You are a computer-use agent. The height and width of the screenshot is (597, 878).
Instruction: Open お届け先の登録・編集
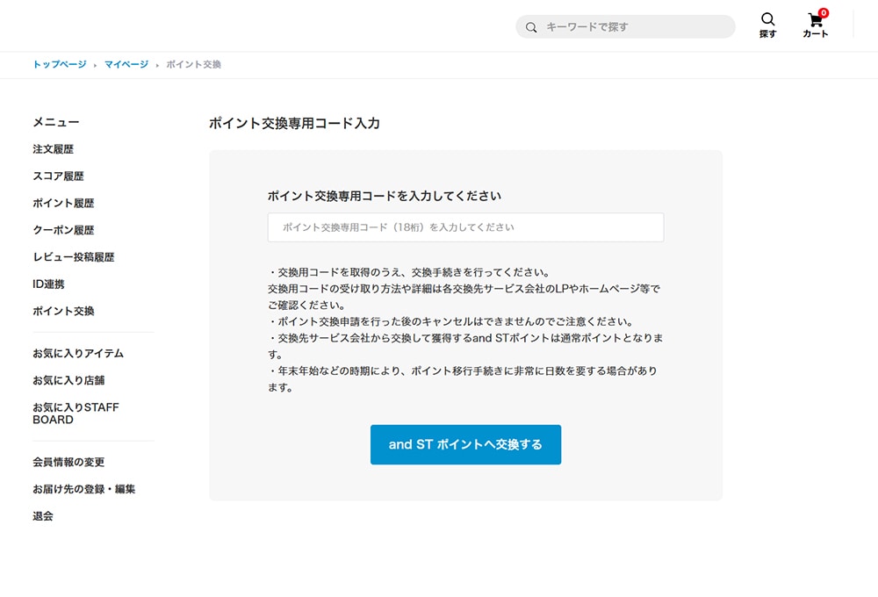(x=84, y=490)
